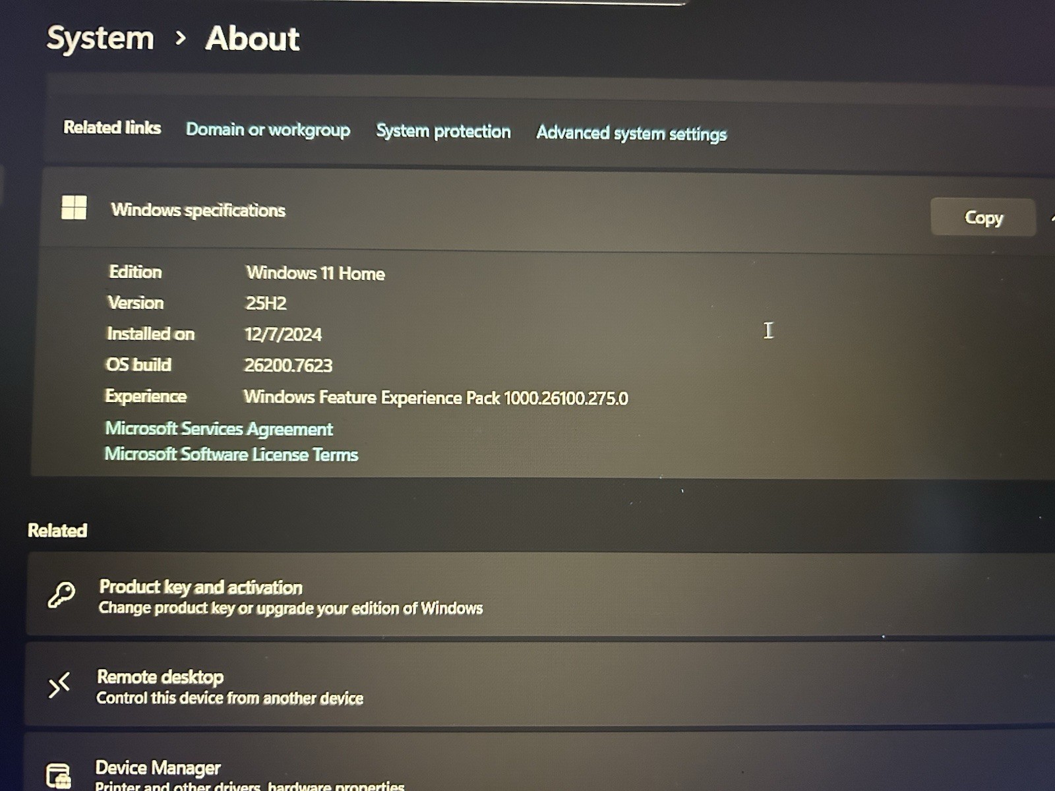Select the Windows Feature Experience Pack value

(x=436, y=397)
